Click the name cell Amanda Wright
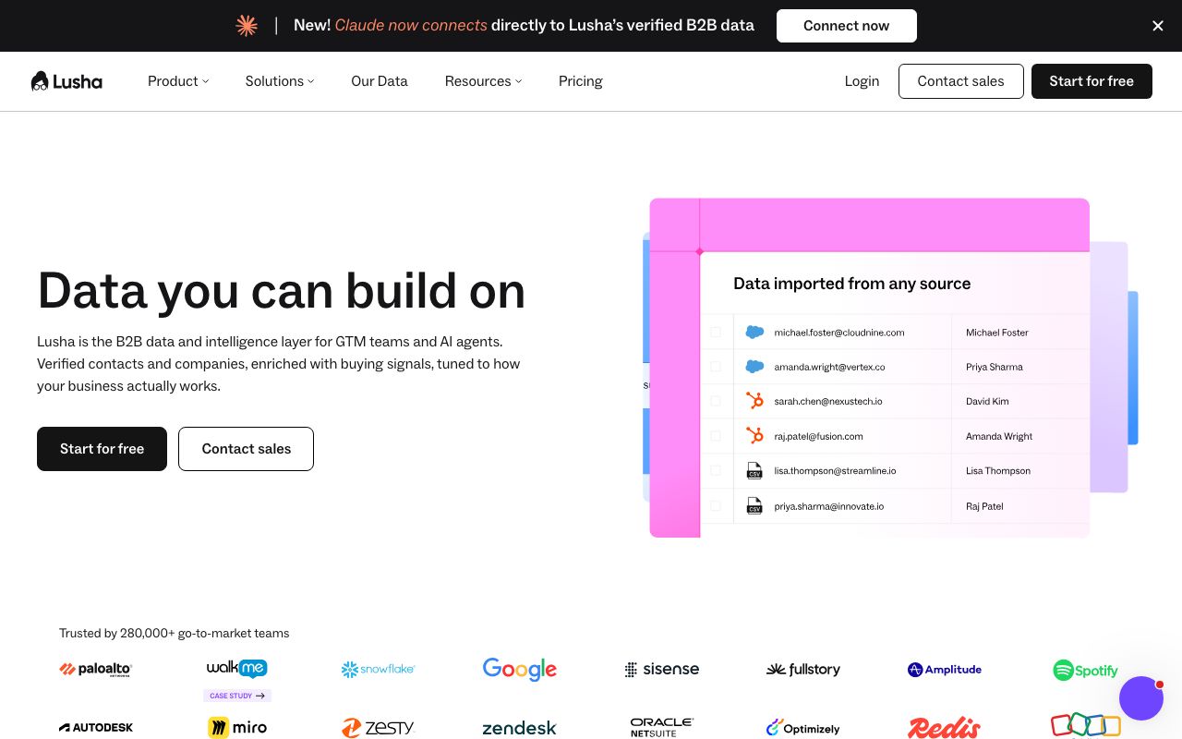 click(x=999, y=436)
